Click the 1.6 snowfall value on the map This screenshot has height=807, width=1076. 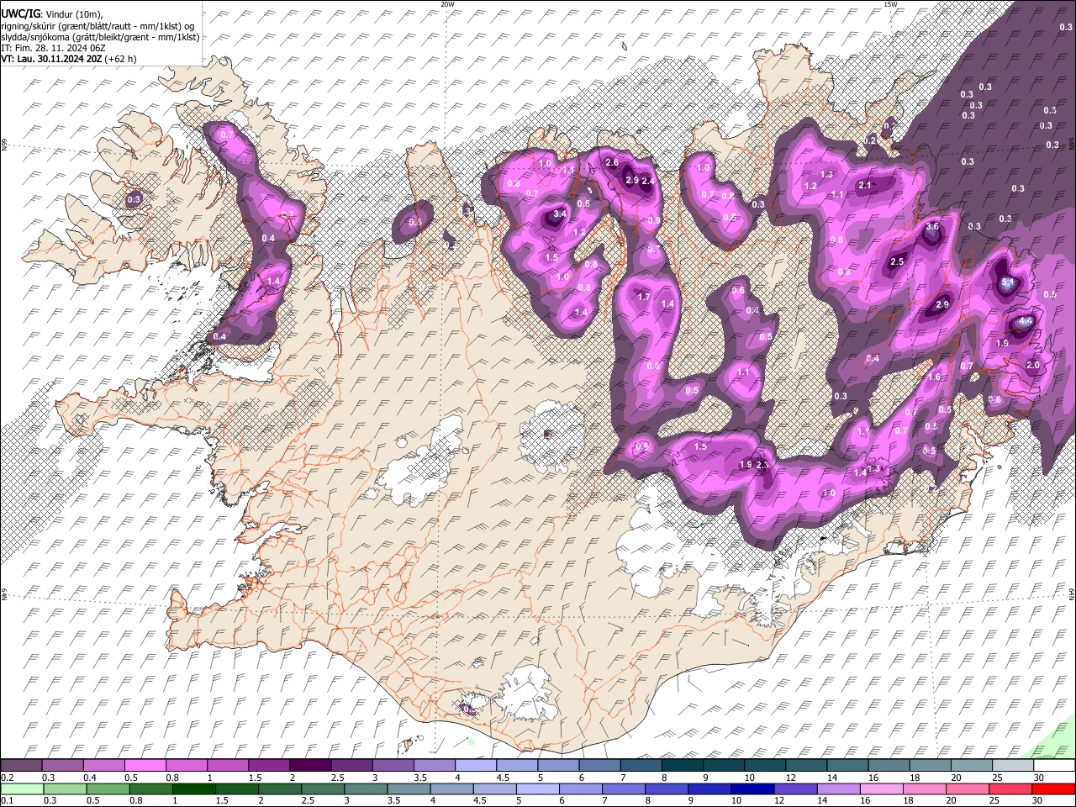934,377
